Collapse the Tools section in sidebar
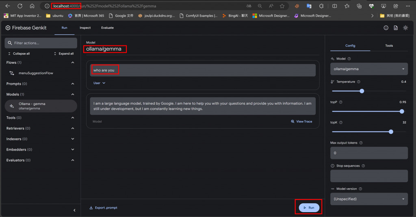 click(x=73, y=118)
